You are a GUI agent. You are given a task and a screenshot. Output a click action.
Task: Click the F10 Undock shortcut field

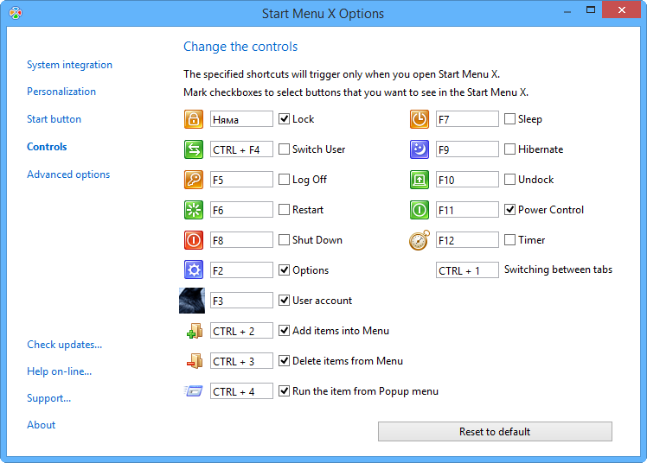(467, 180)
